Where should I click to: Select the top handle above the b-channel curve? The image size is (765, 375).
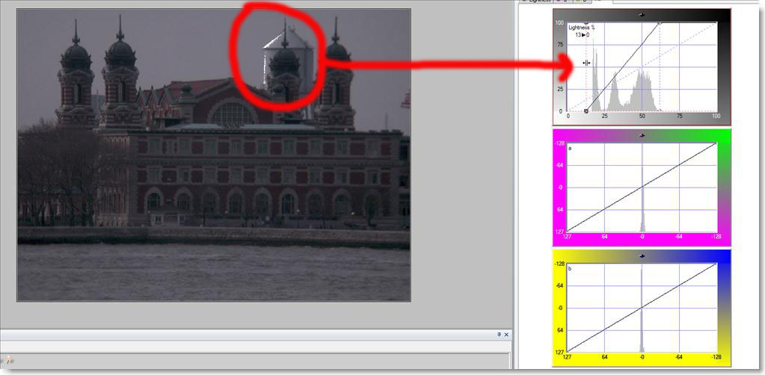pyautogui.click(x=642, y=256)
